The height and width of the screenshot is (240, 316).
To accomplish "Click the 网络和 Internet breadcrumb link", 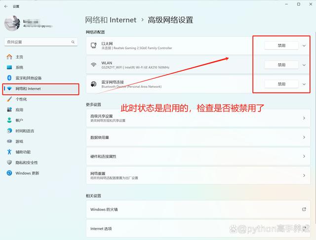I will coord(111,20).
